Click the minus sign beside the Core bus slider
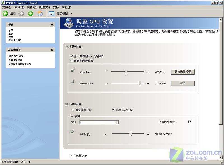The width and height of the screenshot is (224, 165). 107,71
